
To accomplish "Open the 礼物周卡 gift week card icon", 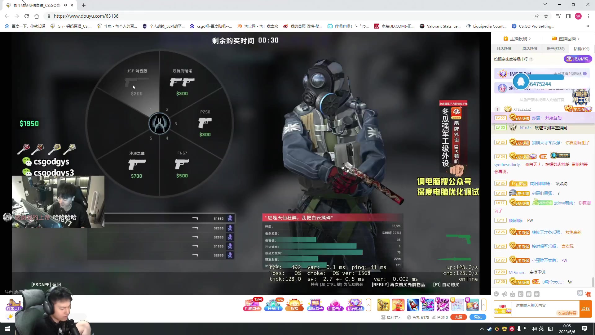I will [252, 304].
